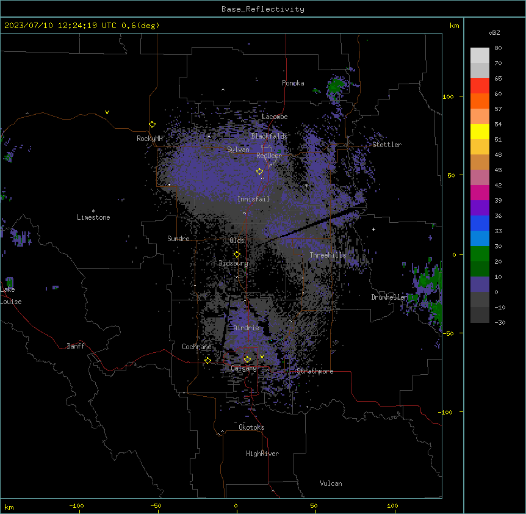Click the Cochrane city label
The image size is (526, 514).
(196, 347)
